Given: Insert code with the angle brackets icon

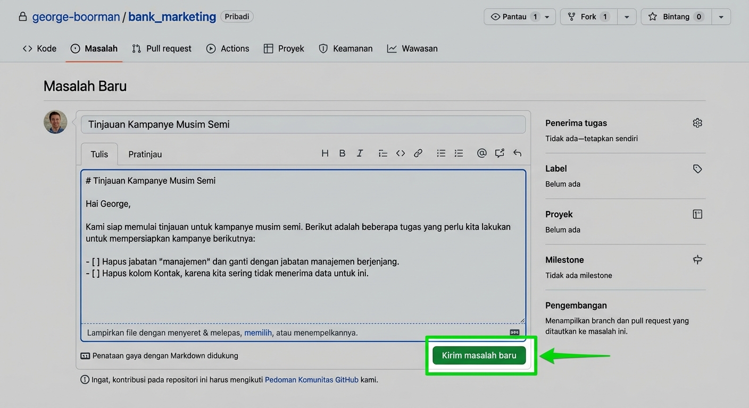Looking at the screenshot, I should click(401, 153).
